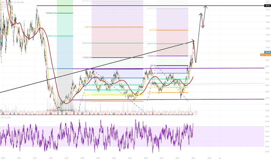The height and width of the screenshot is (160, 271).
Task: Click the 10.00 price scale value
Action: [x=268, y=111]
